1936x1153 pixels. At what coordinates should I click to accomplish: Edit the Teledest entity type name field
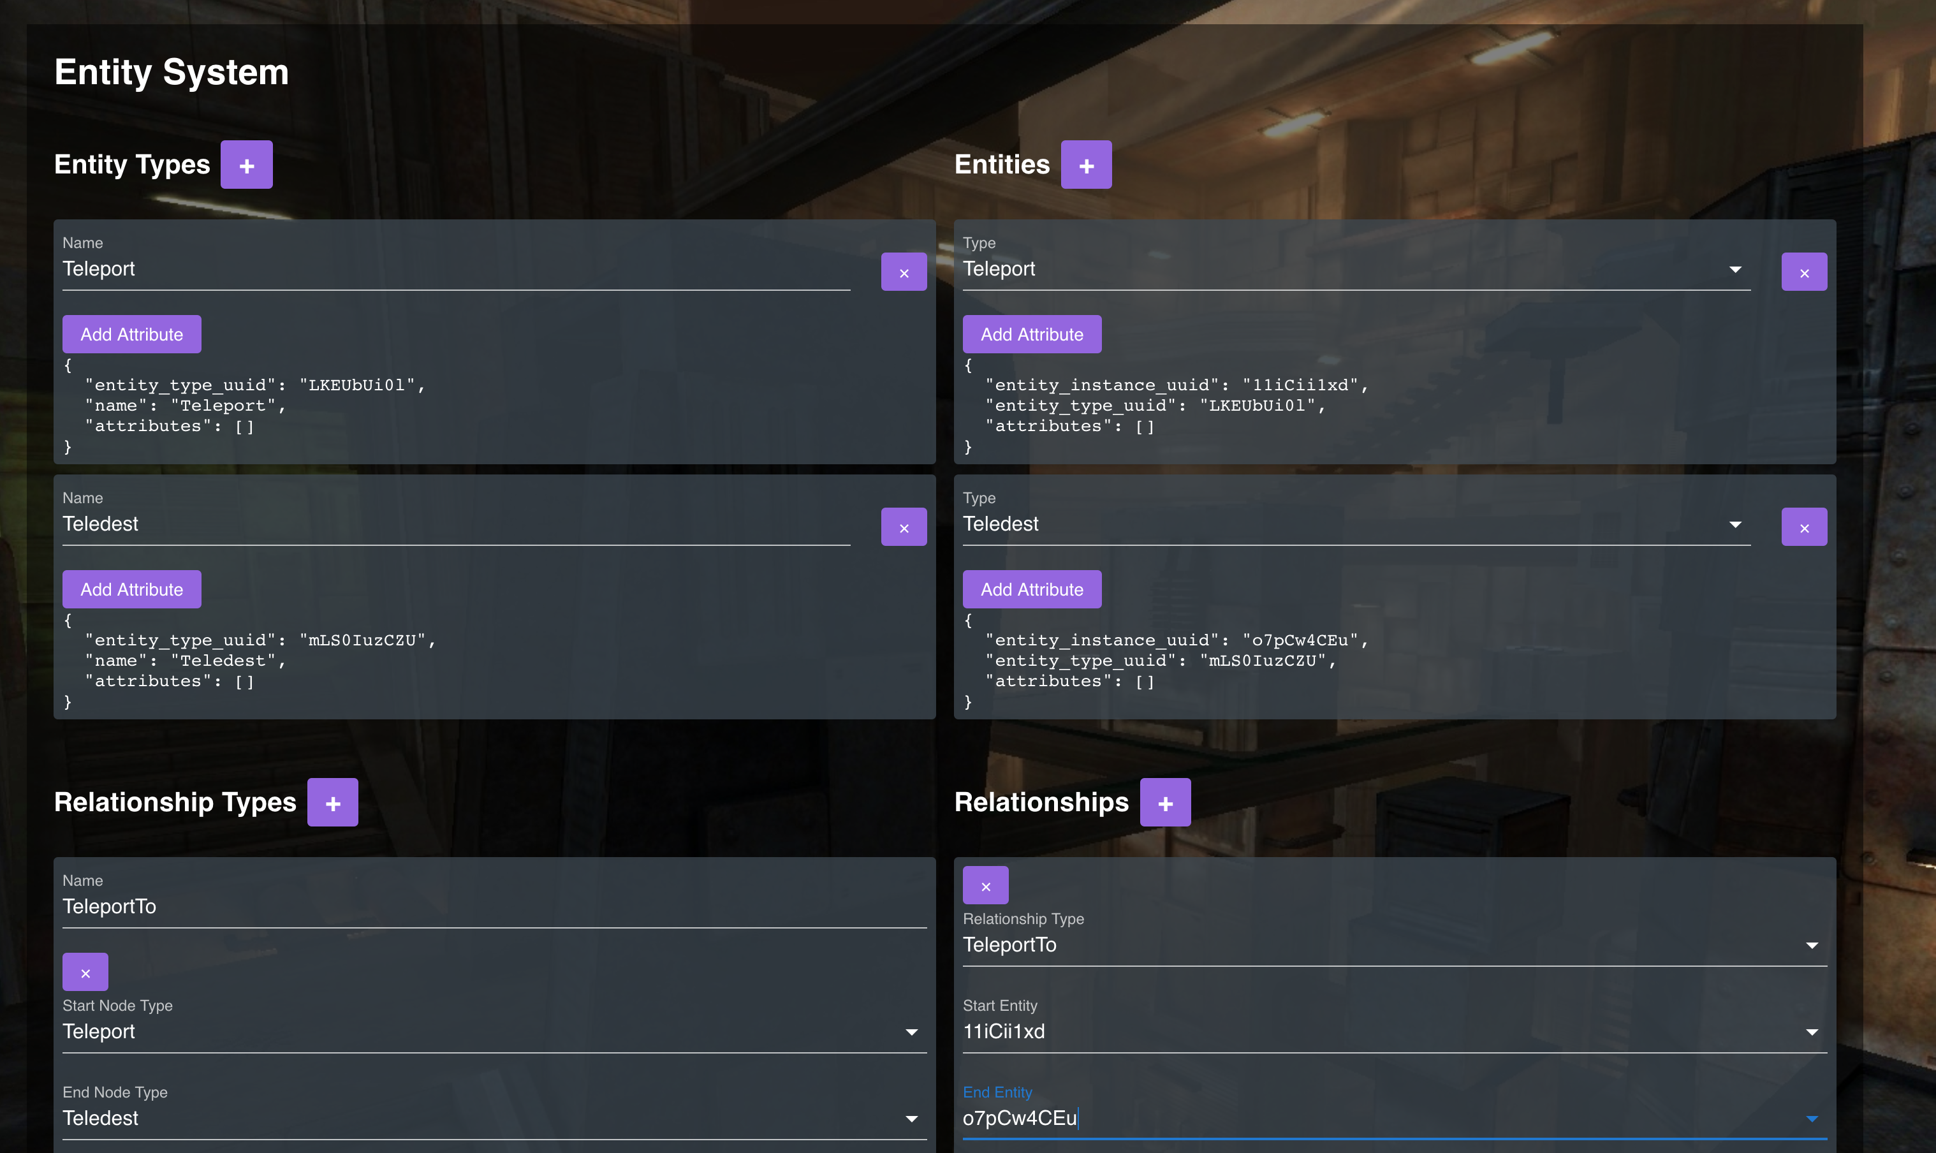(455, 524)
